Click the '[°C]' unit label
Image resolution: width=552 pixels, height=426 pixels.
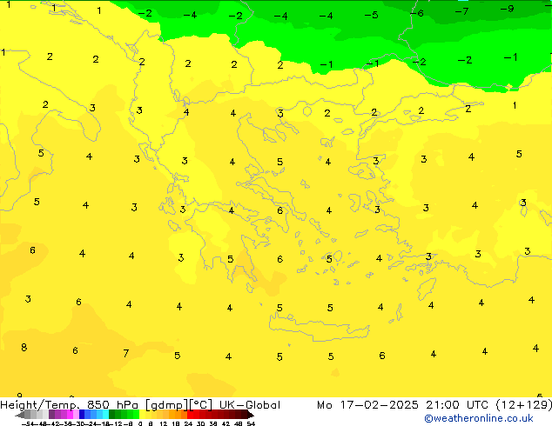coord(200,405)
